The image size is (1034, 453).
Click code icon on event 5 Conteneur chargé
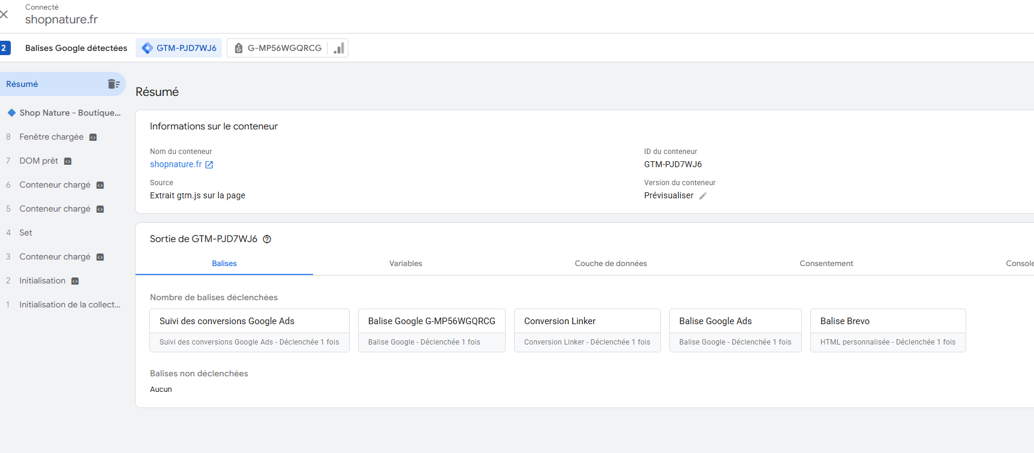pos(100,209)
